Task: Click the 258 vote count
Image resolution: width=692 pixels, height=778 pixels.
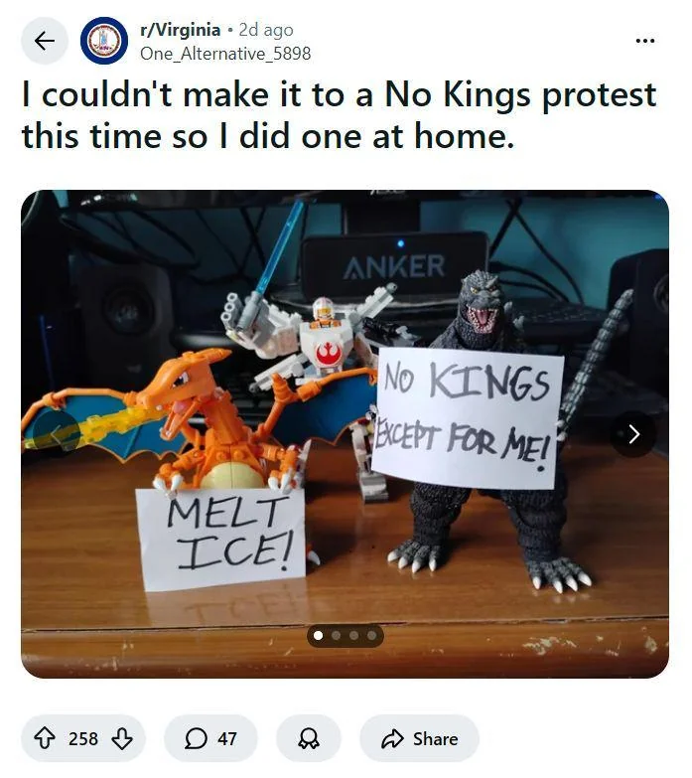Action: pos(83,738)
